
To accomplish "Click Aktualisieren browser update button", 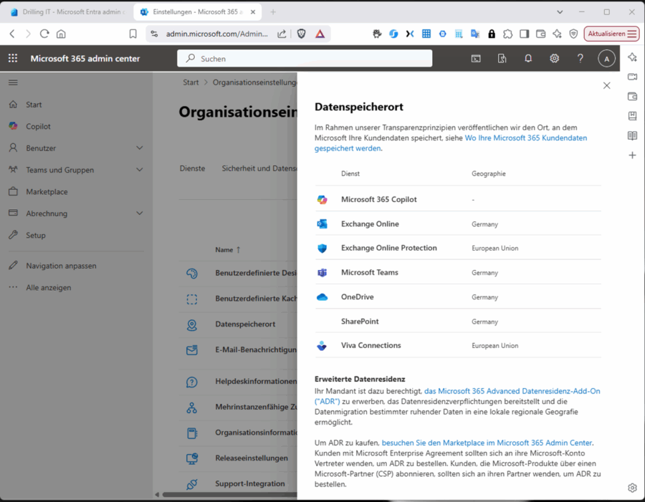I will tap(611, 34).
